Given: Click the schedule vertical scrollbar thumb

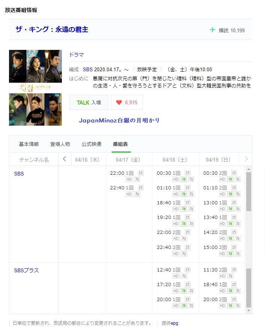Looking at the screenshot, I should point(249,192).
